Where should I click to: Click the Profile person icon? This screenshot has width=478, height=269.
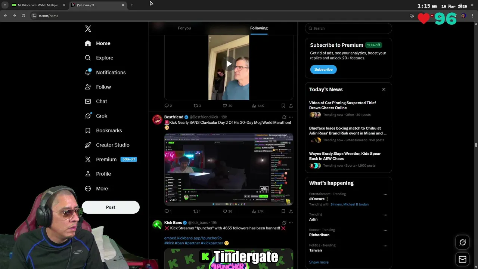pos(88,174)
